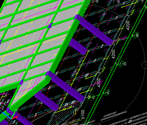This screenshot has width=147, height=125.
Task: Select the 1-G grid axis label
Action: (116, 1)
